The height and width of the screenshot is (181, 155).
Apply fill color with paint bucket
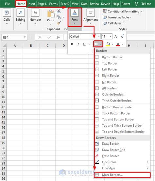click(108, 44)
